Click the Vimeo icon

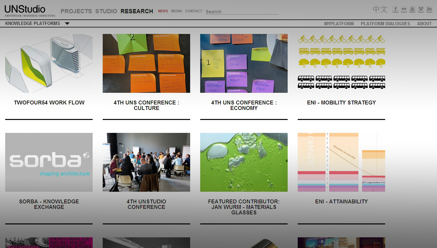420,9
